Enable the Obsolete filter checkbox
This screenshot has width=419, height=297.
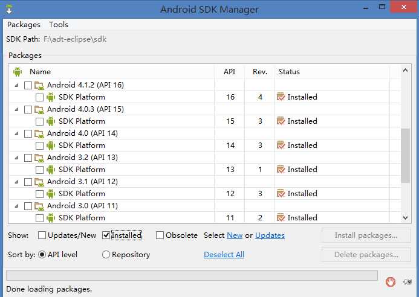coord(160,235)
